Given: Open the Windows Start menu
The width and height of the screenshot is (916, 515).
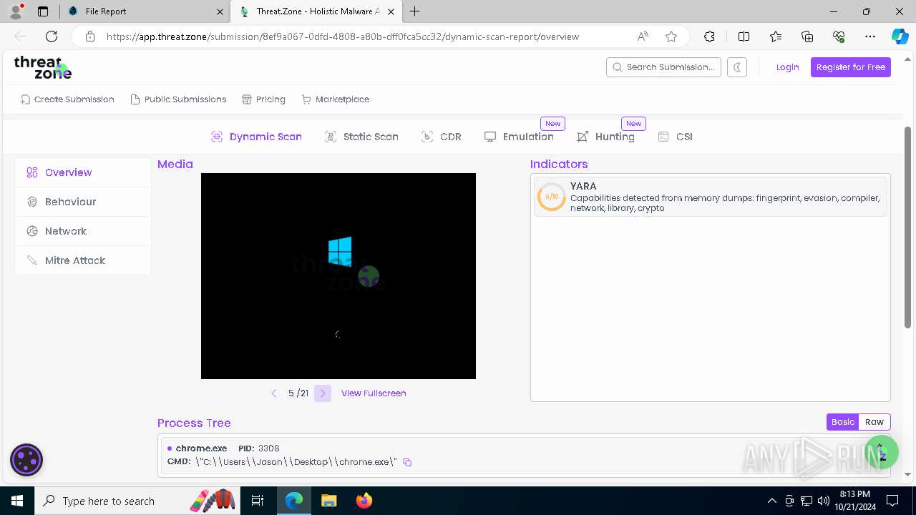Looking at the screenshot, I should [17, 501].
